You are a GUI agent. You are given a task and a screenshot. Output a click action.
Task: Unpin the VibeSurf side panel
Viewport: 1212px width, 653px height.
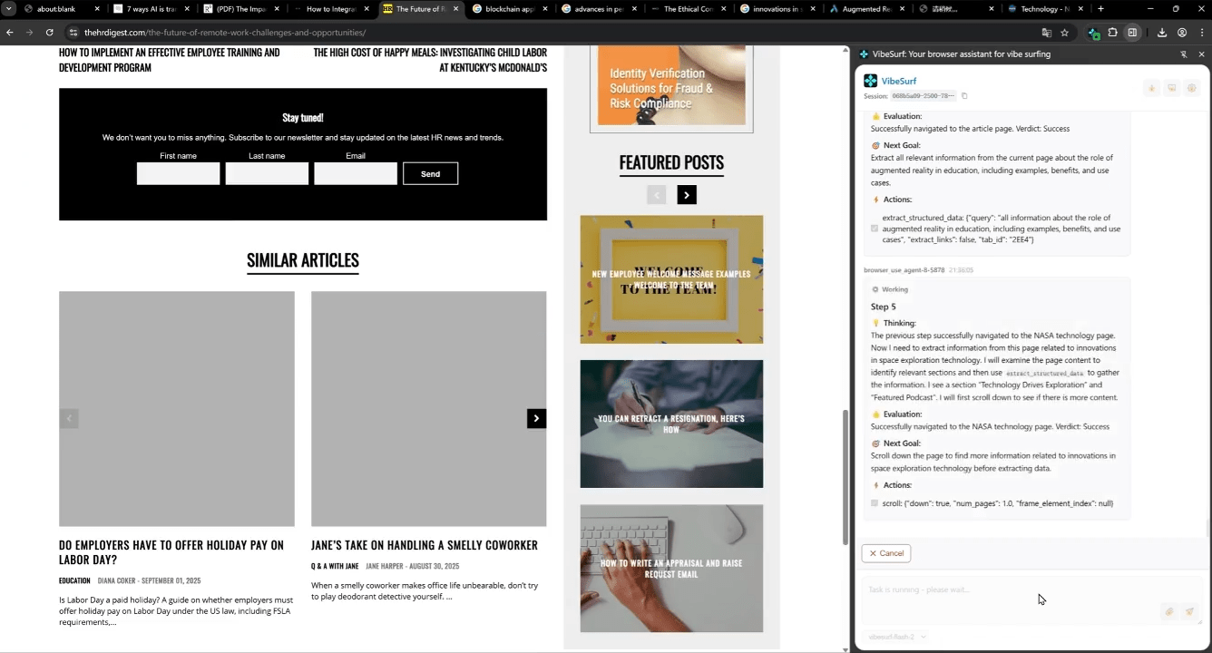(1184, 54)
